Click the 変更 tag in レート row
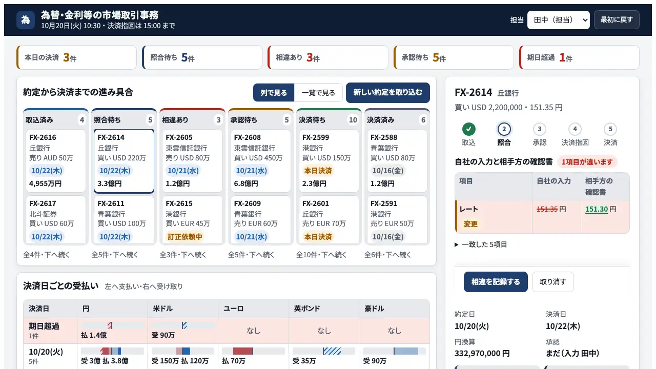This screenshot has height=369, width=656. 470,224
